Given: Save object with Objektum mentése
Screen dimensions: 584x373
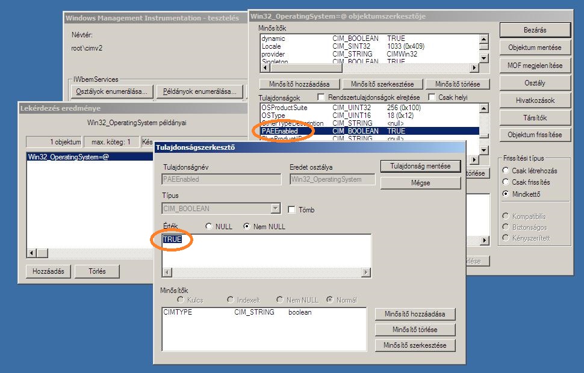Looking at the screenshot, I should pyautogui.click(x=535, y=48).
